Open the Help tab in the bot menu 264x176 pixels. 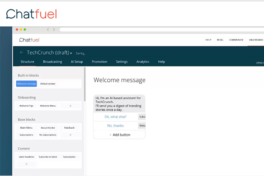coord(161,62)
